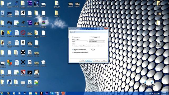The height and width of the screenshot is (95, 169).
Task: Open the Windows Start menu
Action: coord(2,93)
